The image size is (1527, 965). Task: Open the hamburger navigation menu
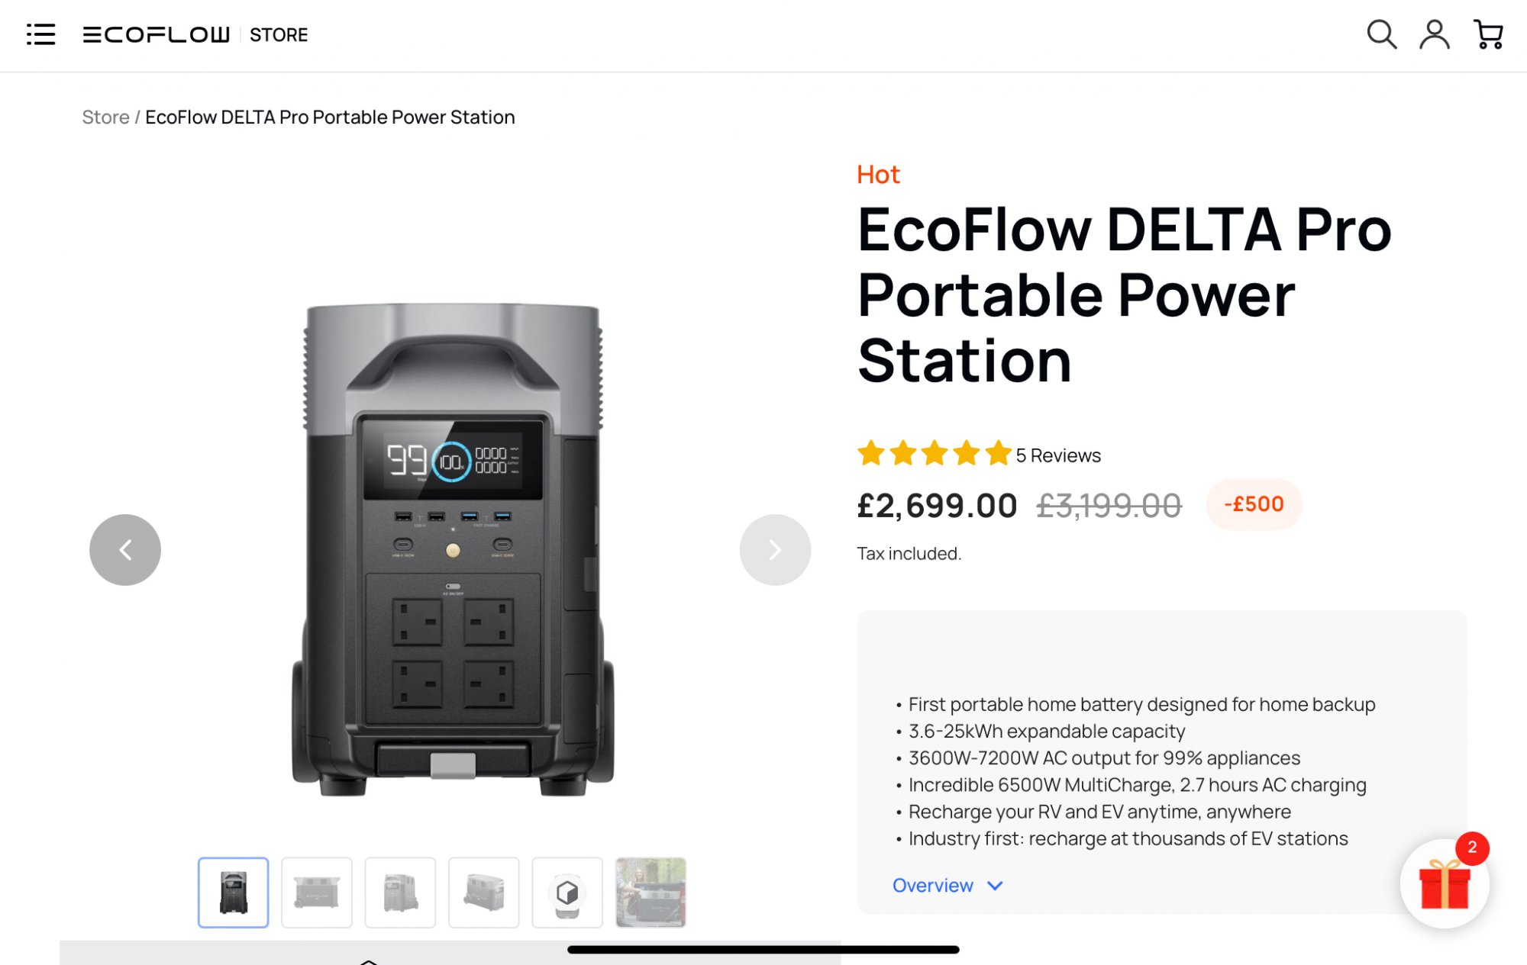(41, 34)
